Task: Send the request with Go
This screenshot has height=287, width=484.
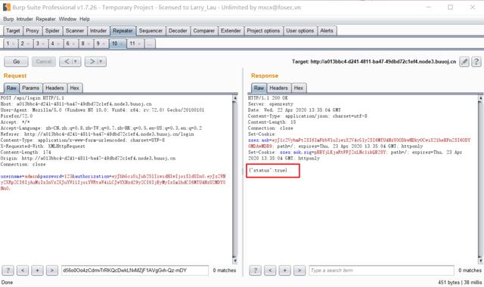Action: pos(16,62)
